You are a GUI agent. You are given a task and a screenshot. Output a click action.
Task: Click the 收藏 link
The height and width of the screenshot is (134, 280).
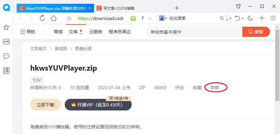pos(197,88)
